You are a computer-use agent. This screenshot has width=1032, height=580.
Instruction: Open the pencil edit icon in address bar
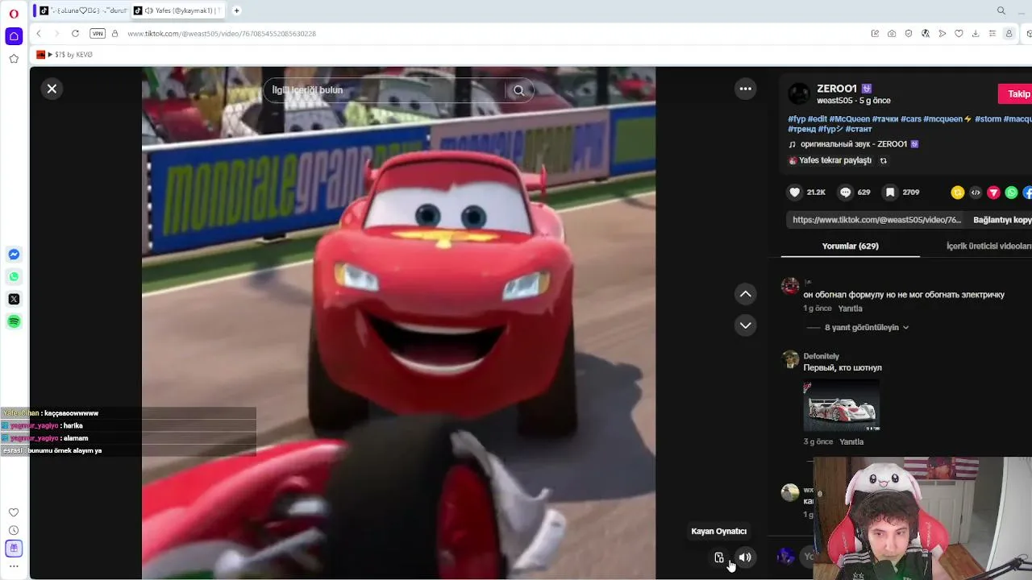[875, 34]
